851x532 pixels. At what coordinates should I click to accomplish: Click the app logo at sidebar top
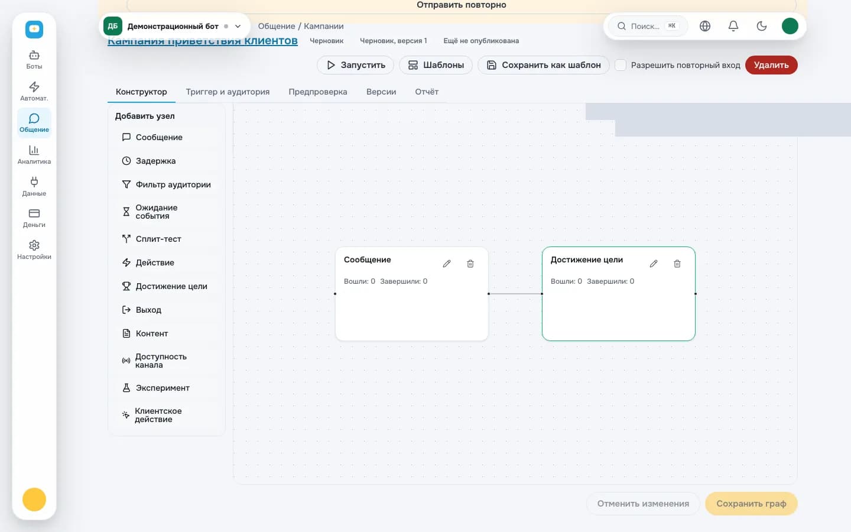34,29
